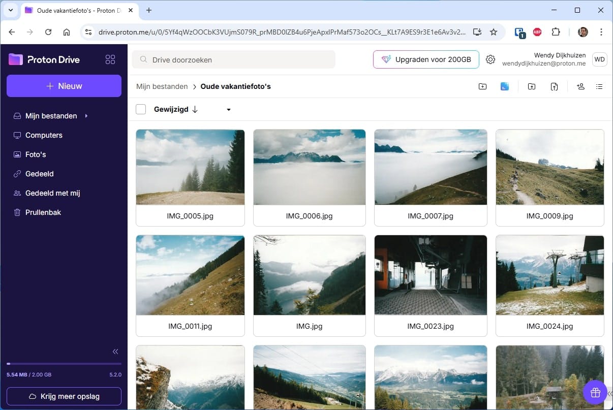Open the settings gear icon

[x=490, y=59]
